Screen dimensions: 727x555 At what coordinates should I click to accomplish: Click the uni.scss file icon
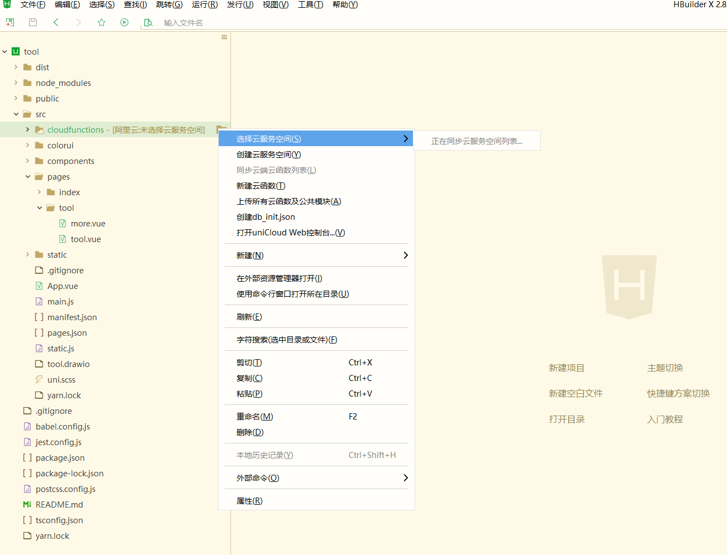pos(39,379)
